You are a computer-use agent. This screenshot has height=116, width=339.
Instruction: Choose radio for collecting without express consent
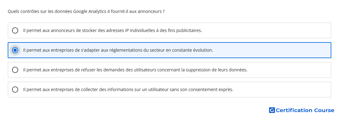click(15, 90)
